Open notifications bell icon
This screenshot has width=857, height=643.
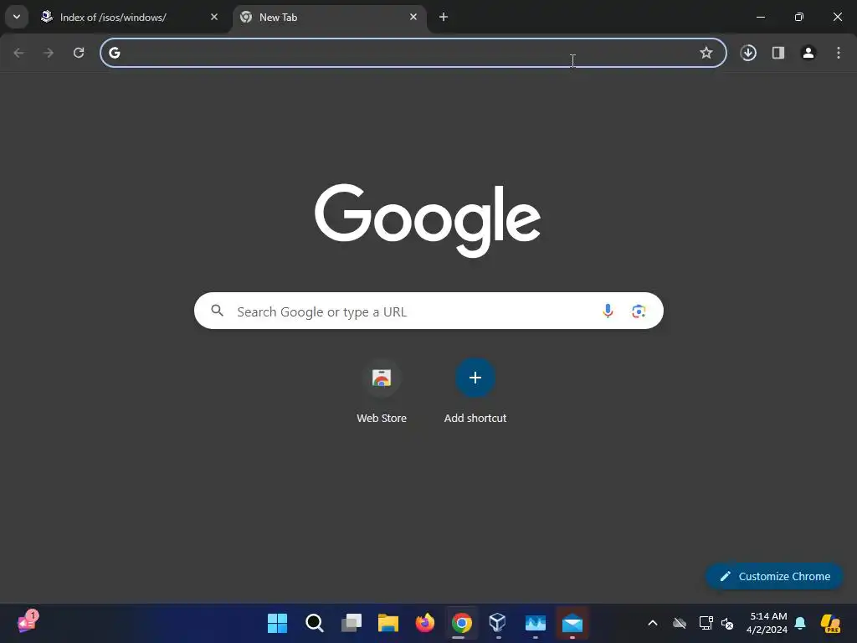pos(800,623)
